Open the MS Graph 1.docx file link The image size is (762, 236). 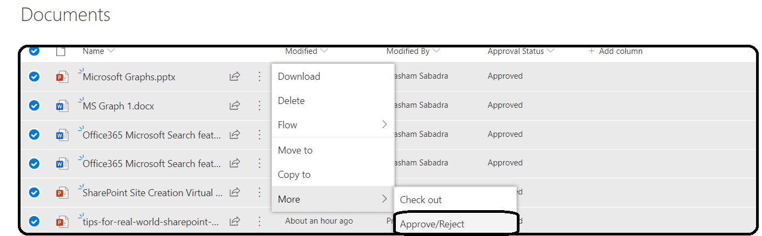coord(118,106)
